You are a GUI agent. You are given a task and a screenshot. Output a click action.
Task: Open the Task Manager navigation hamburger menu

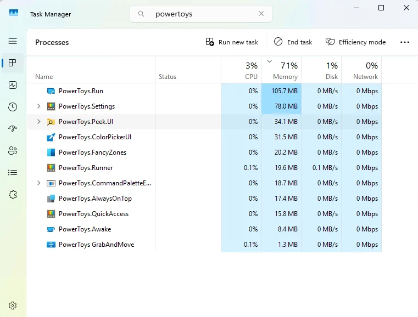click(13, 41)
